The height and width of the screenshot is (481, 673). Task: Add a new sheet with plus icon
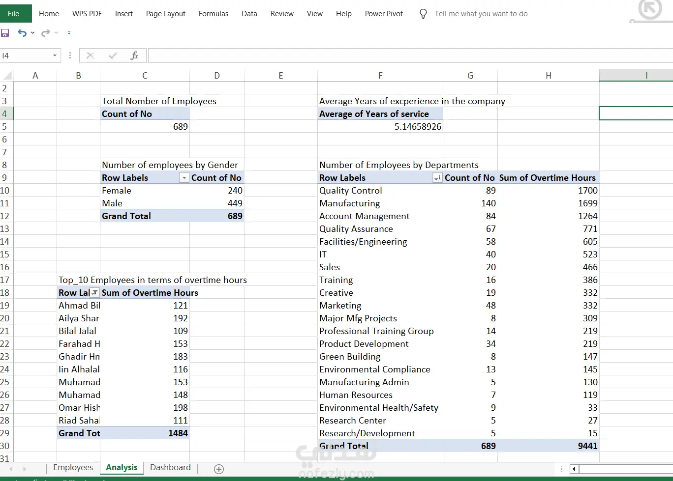tap(219, 469)
